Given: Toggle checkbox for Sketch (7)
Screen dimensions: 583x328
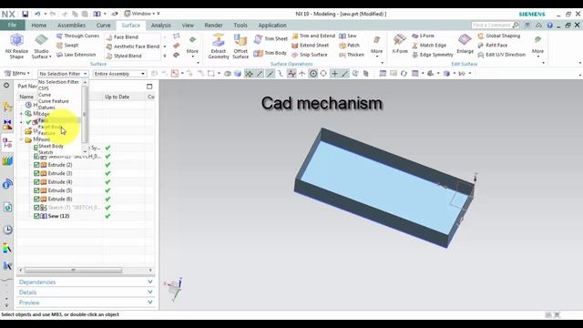Looking at the screenshot, I should click(36, 208).
